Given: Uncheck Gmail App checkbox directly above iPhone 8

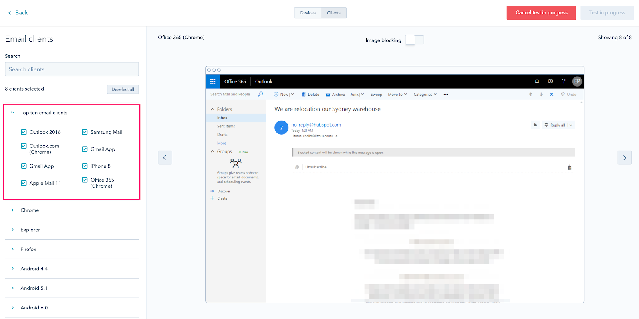Looking at the screenshot, I should tap(85, 149).
